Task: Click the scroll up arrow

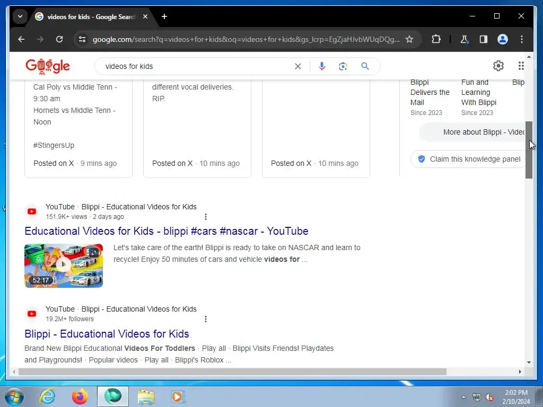Action: tap(529, 56)
